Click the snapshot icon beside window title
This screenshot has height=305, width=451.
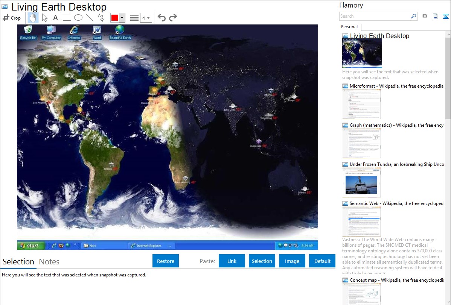(x=5, y=6)
